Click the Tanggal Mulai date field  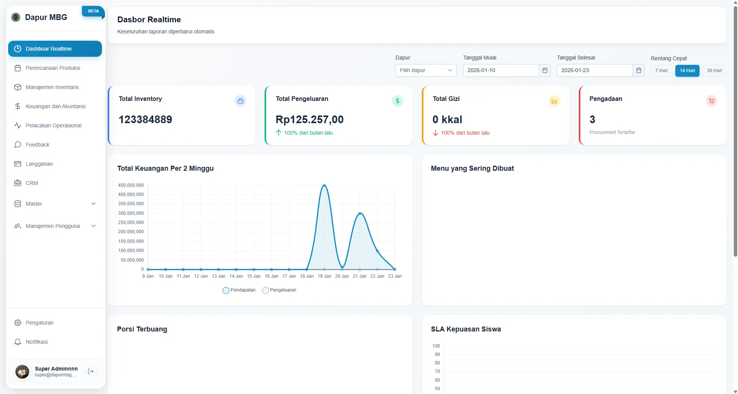click(500, 70)
